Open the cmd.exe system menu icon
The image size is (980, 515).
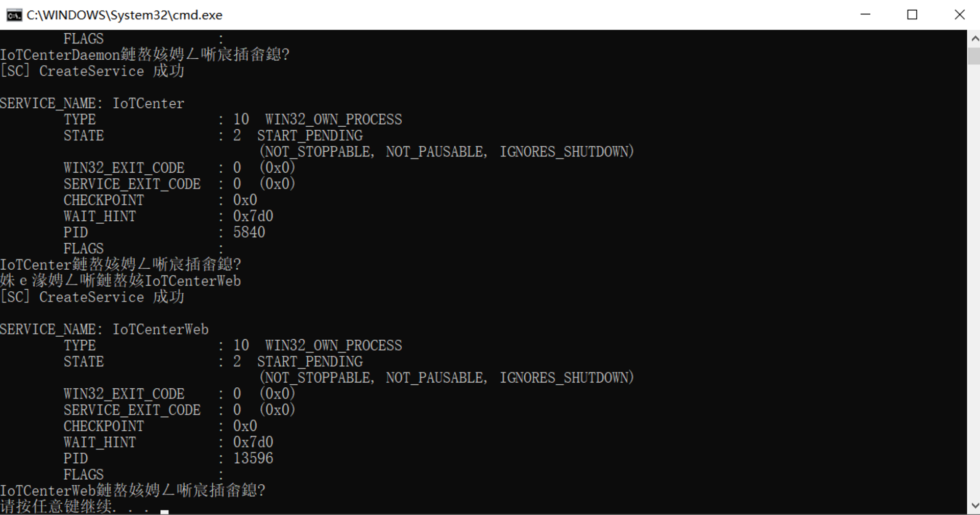pyautogui.click(x=14, y=15)
